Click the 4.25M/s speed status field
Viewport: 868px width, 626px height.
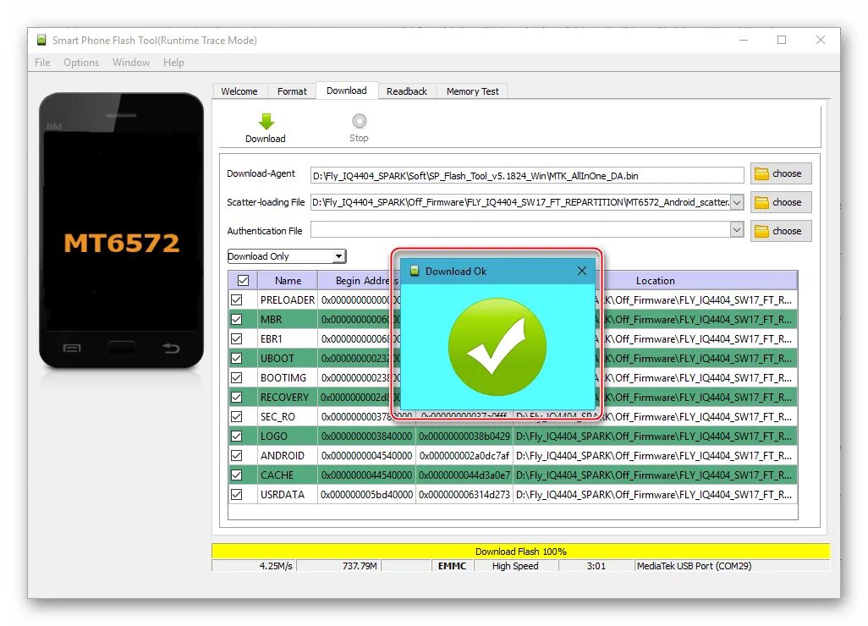pyautogui.click(x=255, y=566)
